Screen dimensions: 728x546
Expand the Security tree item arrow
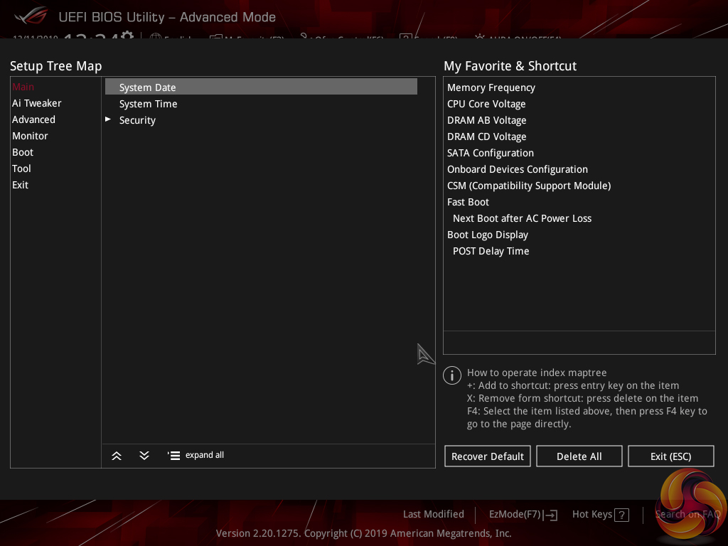[108, 119]
